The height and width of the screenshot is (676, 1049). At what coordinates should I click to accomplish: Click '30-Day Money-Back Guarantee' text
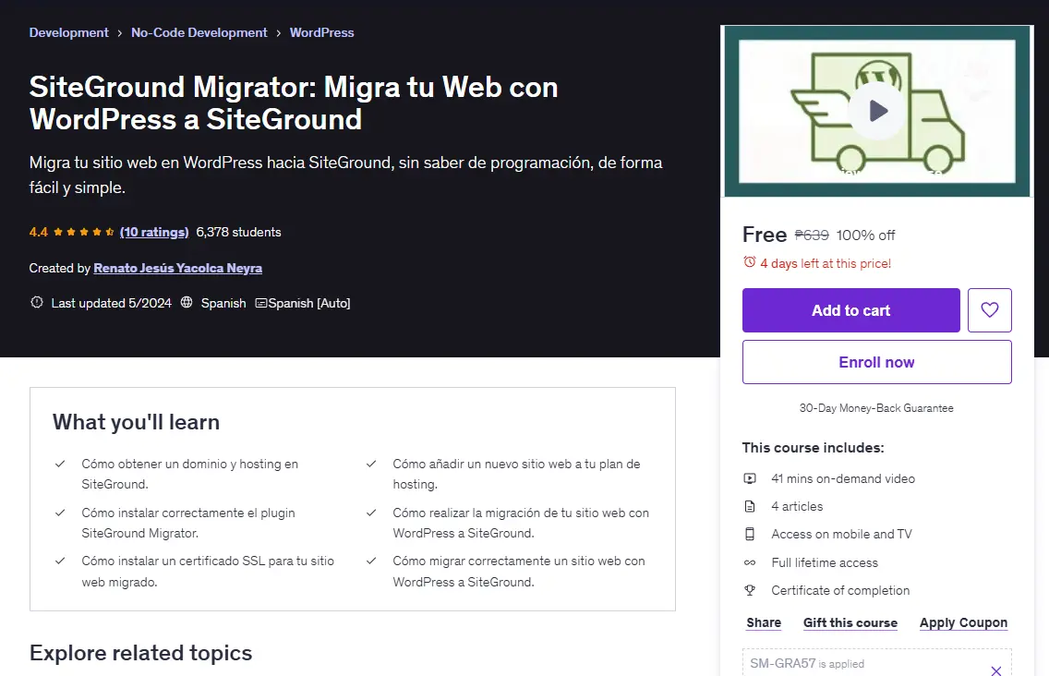(x=876, y=408)
